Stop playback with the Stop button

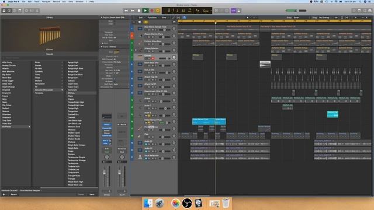pyautogui.click(x=139, y=10)
